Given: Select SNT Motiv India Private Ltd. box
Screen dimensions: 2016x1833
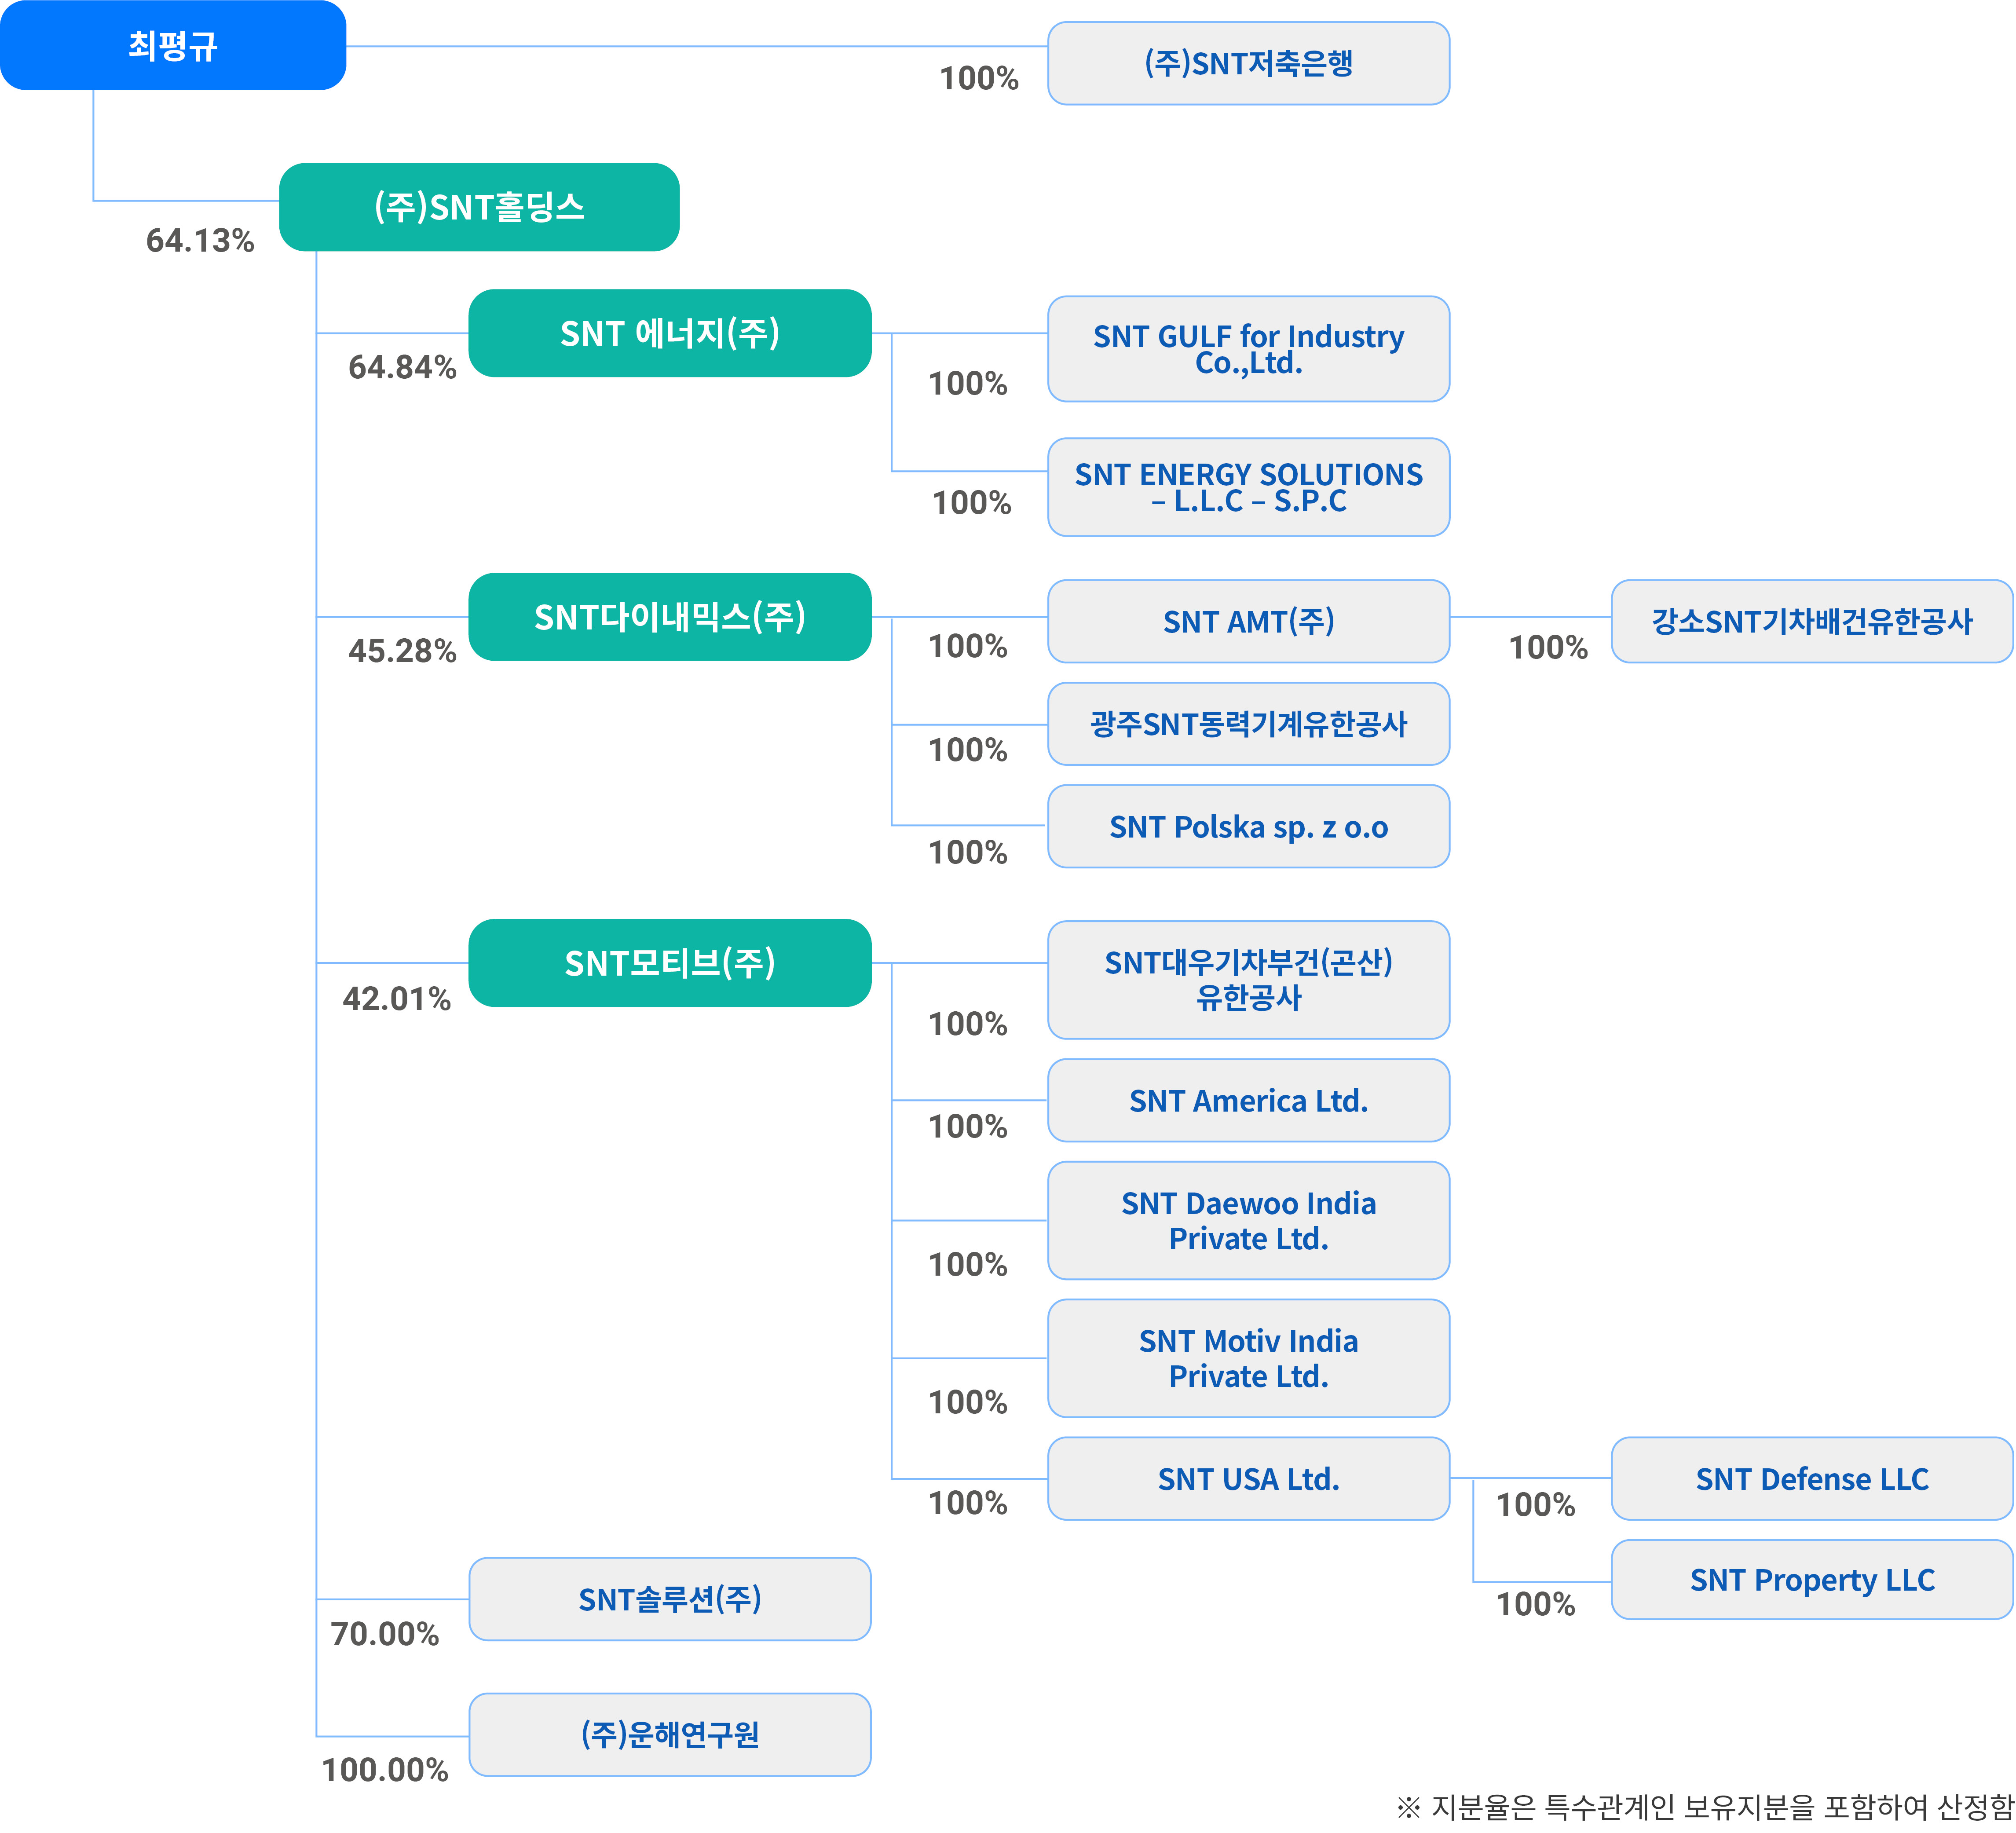Looking at the screenshot, I should 1248,1358.
